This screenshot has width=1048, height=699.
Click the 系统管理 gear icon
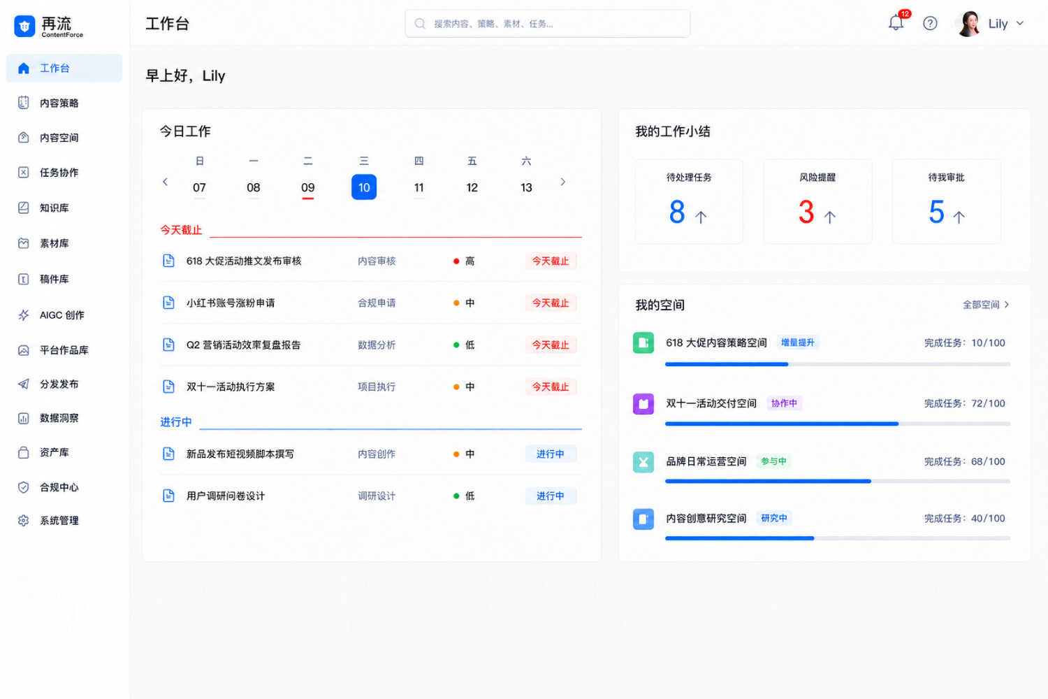click(x=24, y=520)
